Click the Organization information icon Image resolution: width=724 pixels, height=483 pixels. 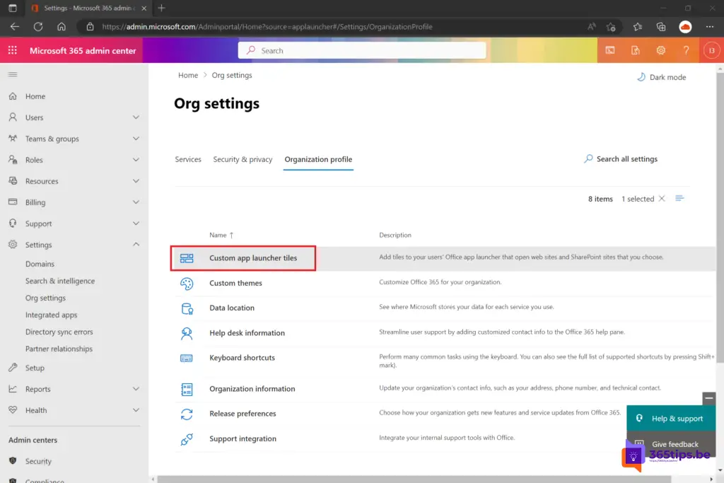[x=187, y=389]
